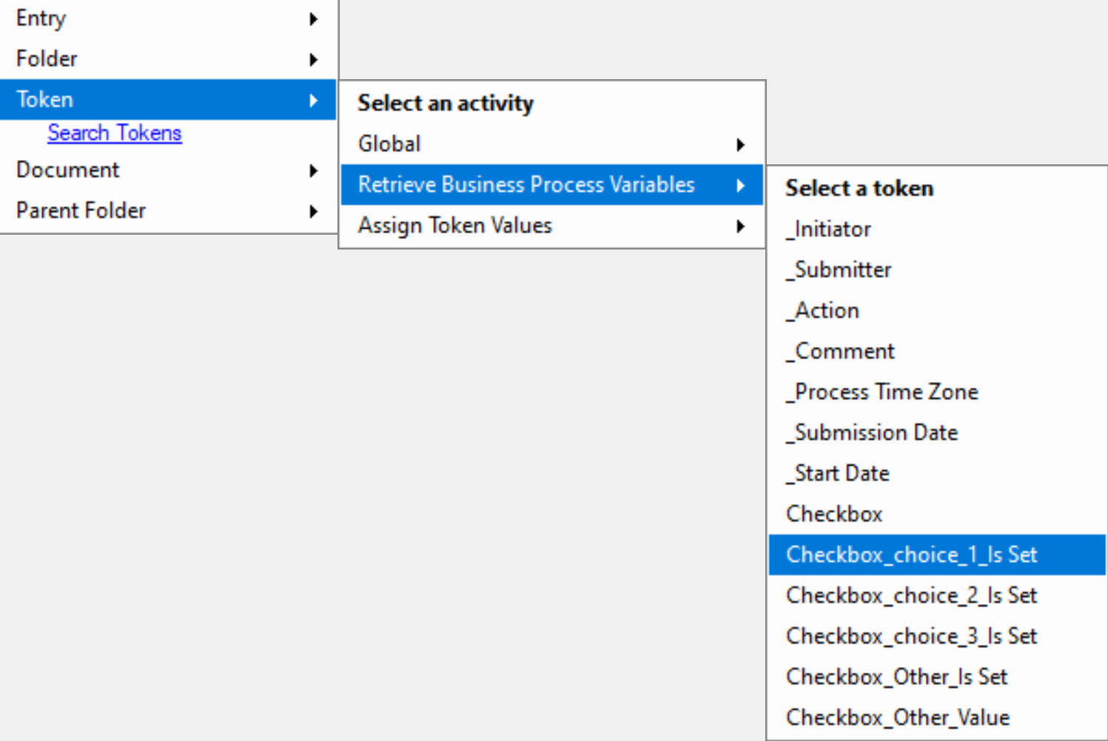Select Retrieve Business Process Variables activity

click(x=551, y=184)
